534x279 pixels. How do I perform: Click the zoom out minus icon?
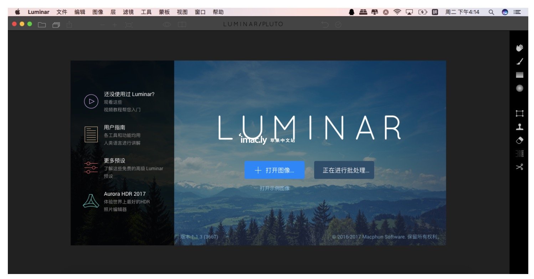tap(103, 25)
